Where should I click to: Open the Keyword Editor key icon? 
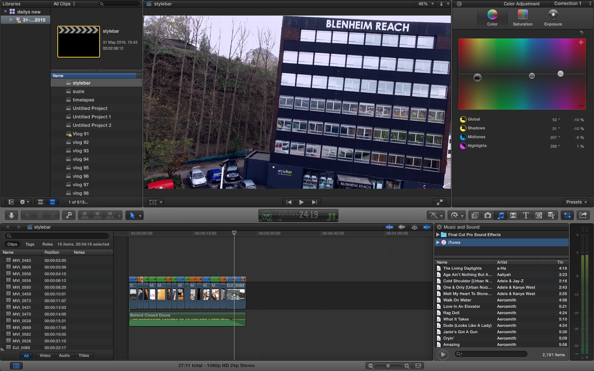(69, 216)
